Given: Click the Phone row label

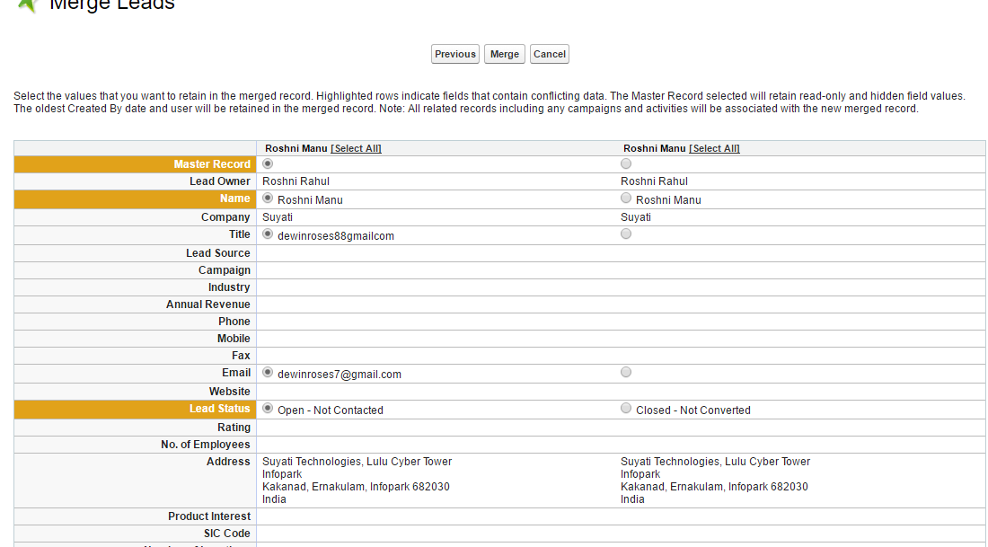Looking at the screenshot, I should (234, 322).
